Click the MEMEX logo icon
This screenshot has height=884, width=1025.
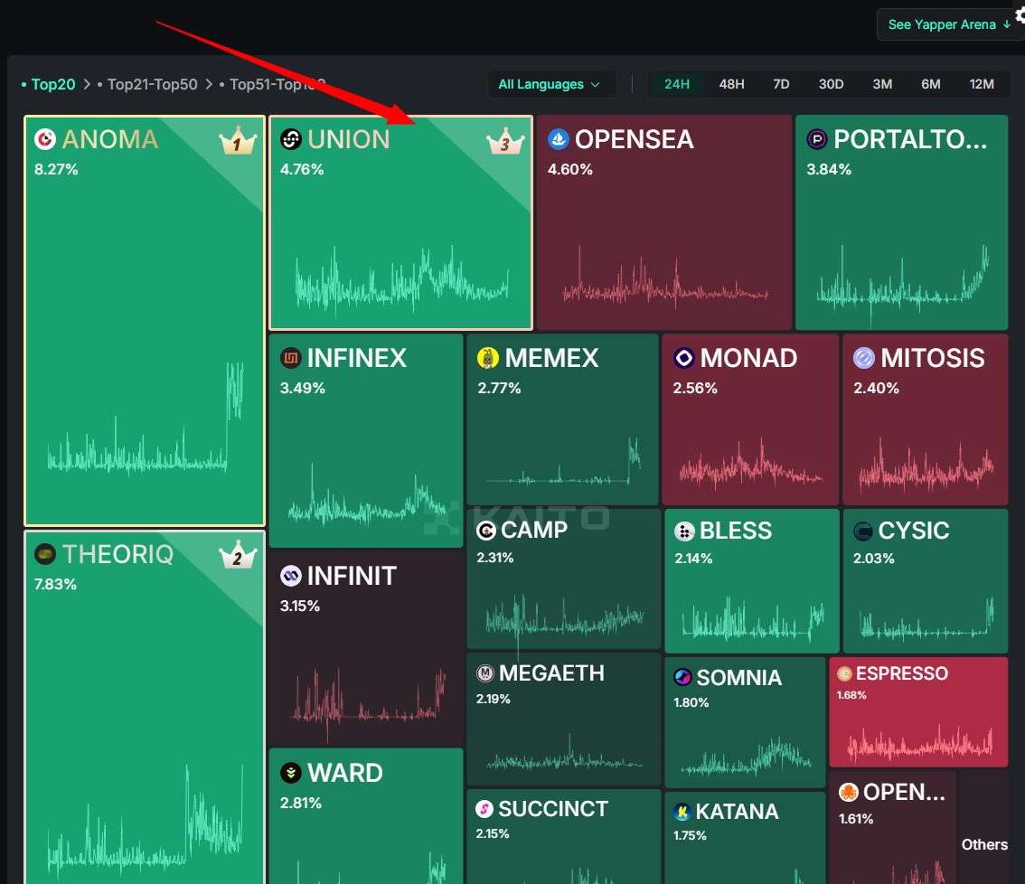488,358
